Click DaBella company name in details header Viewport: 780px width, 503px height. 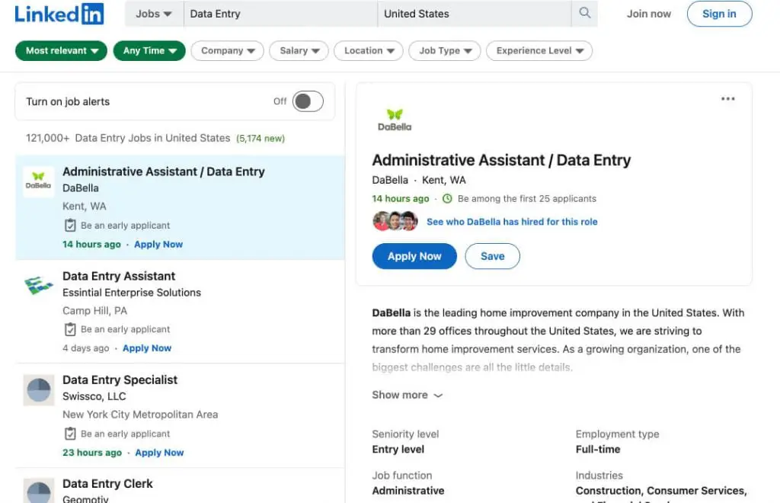click(390, 180)
